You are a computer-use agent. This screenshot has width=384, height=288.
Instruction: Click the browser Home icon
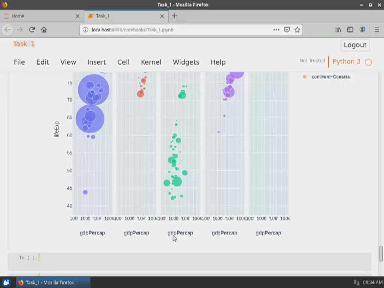[44, 30]
